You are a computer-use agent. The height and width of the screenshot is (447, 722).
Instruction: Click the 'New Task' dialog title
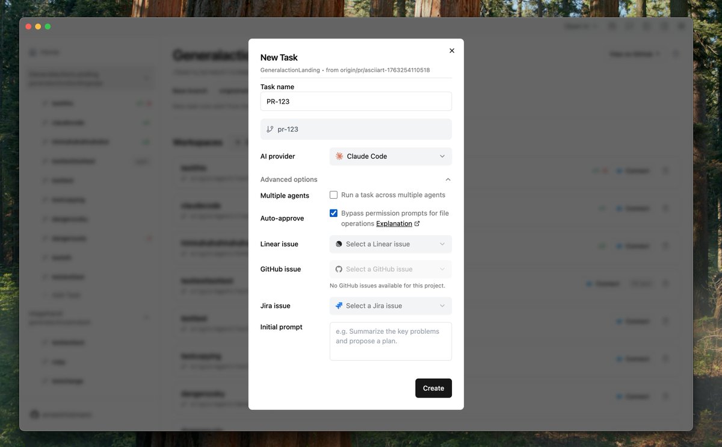(279, 58)
